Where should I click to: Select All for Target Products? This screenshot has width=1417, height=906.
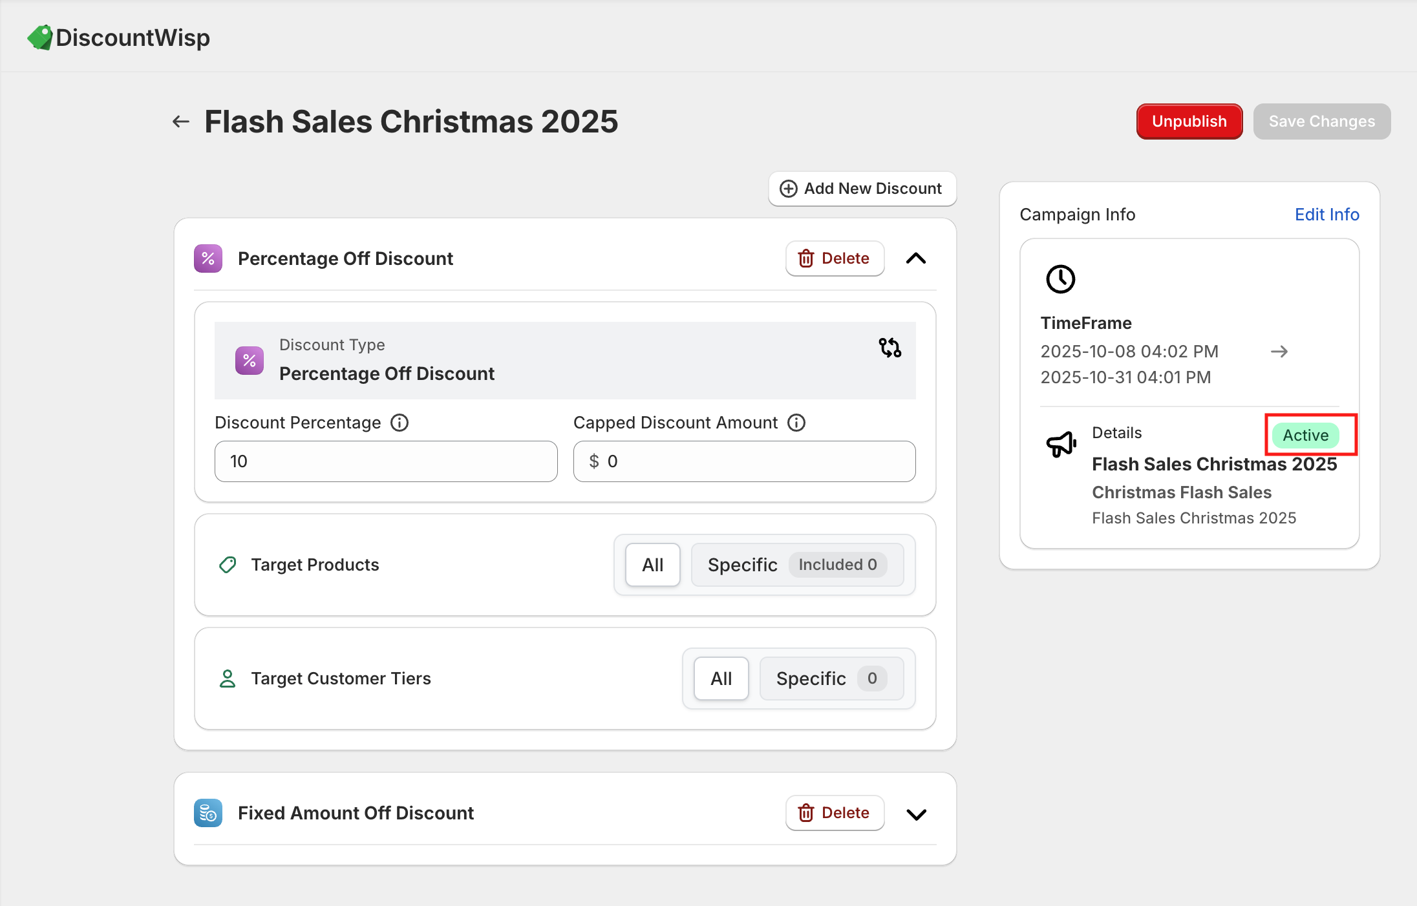[x=652, y=565]
